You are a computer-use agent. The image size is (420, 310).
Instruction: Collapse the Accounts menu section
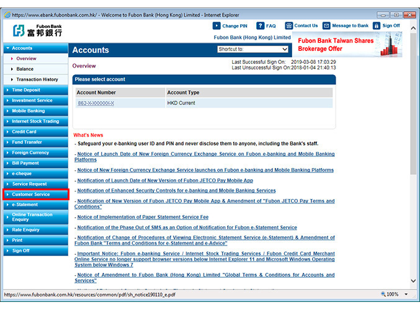pos(35,48)
